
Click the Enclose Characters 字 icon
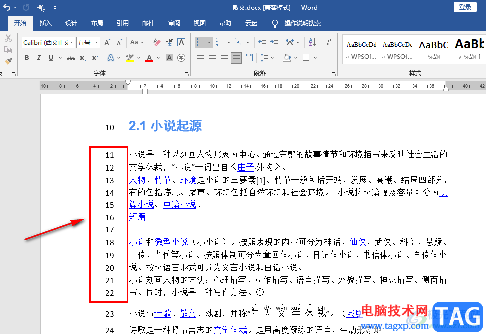181,58
